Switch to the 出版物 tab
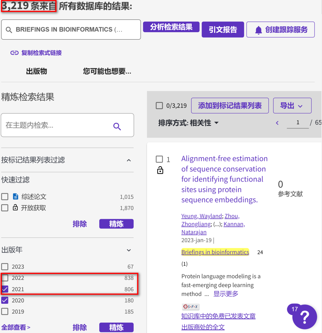The image size is (322, 333). click(36, 71)
